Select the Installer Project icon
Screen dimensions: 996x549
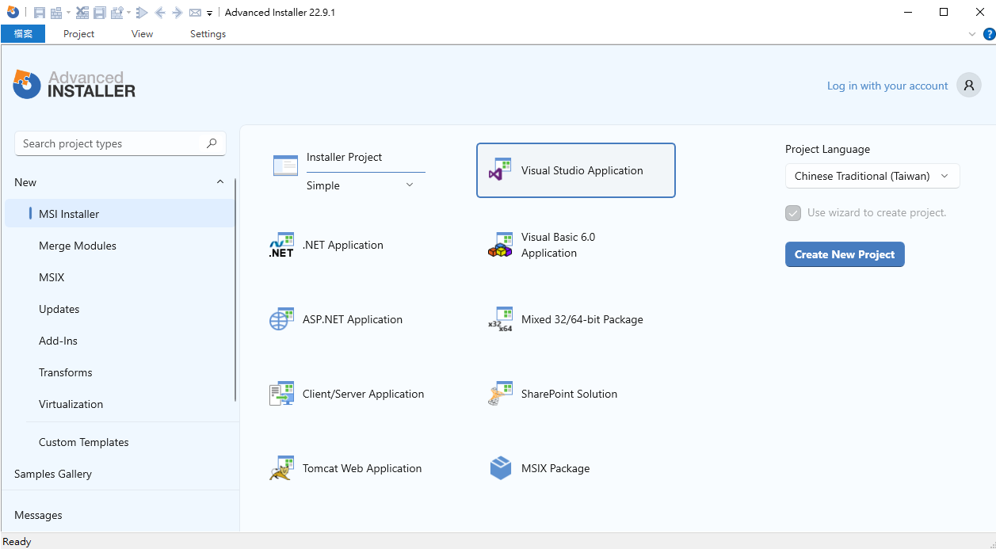tap(285, 166)
